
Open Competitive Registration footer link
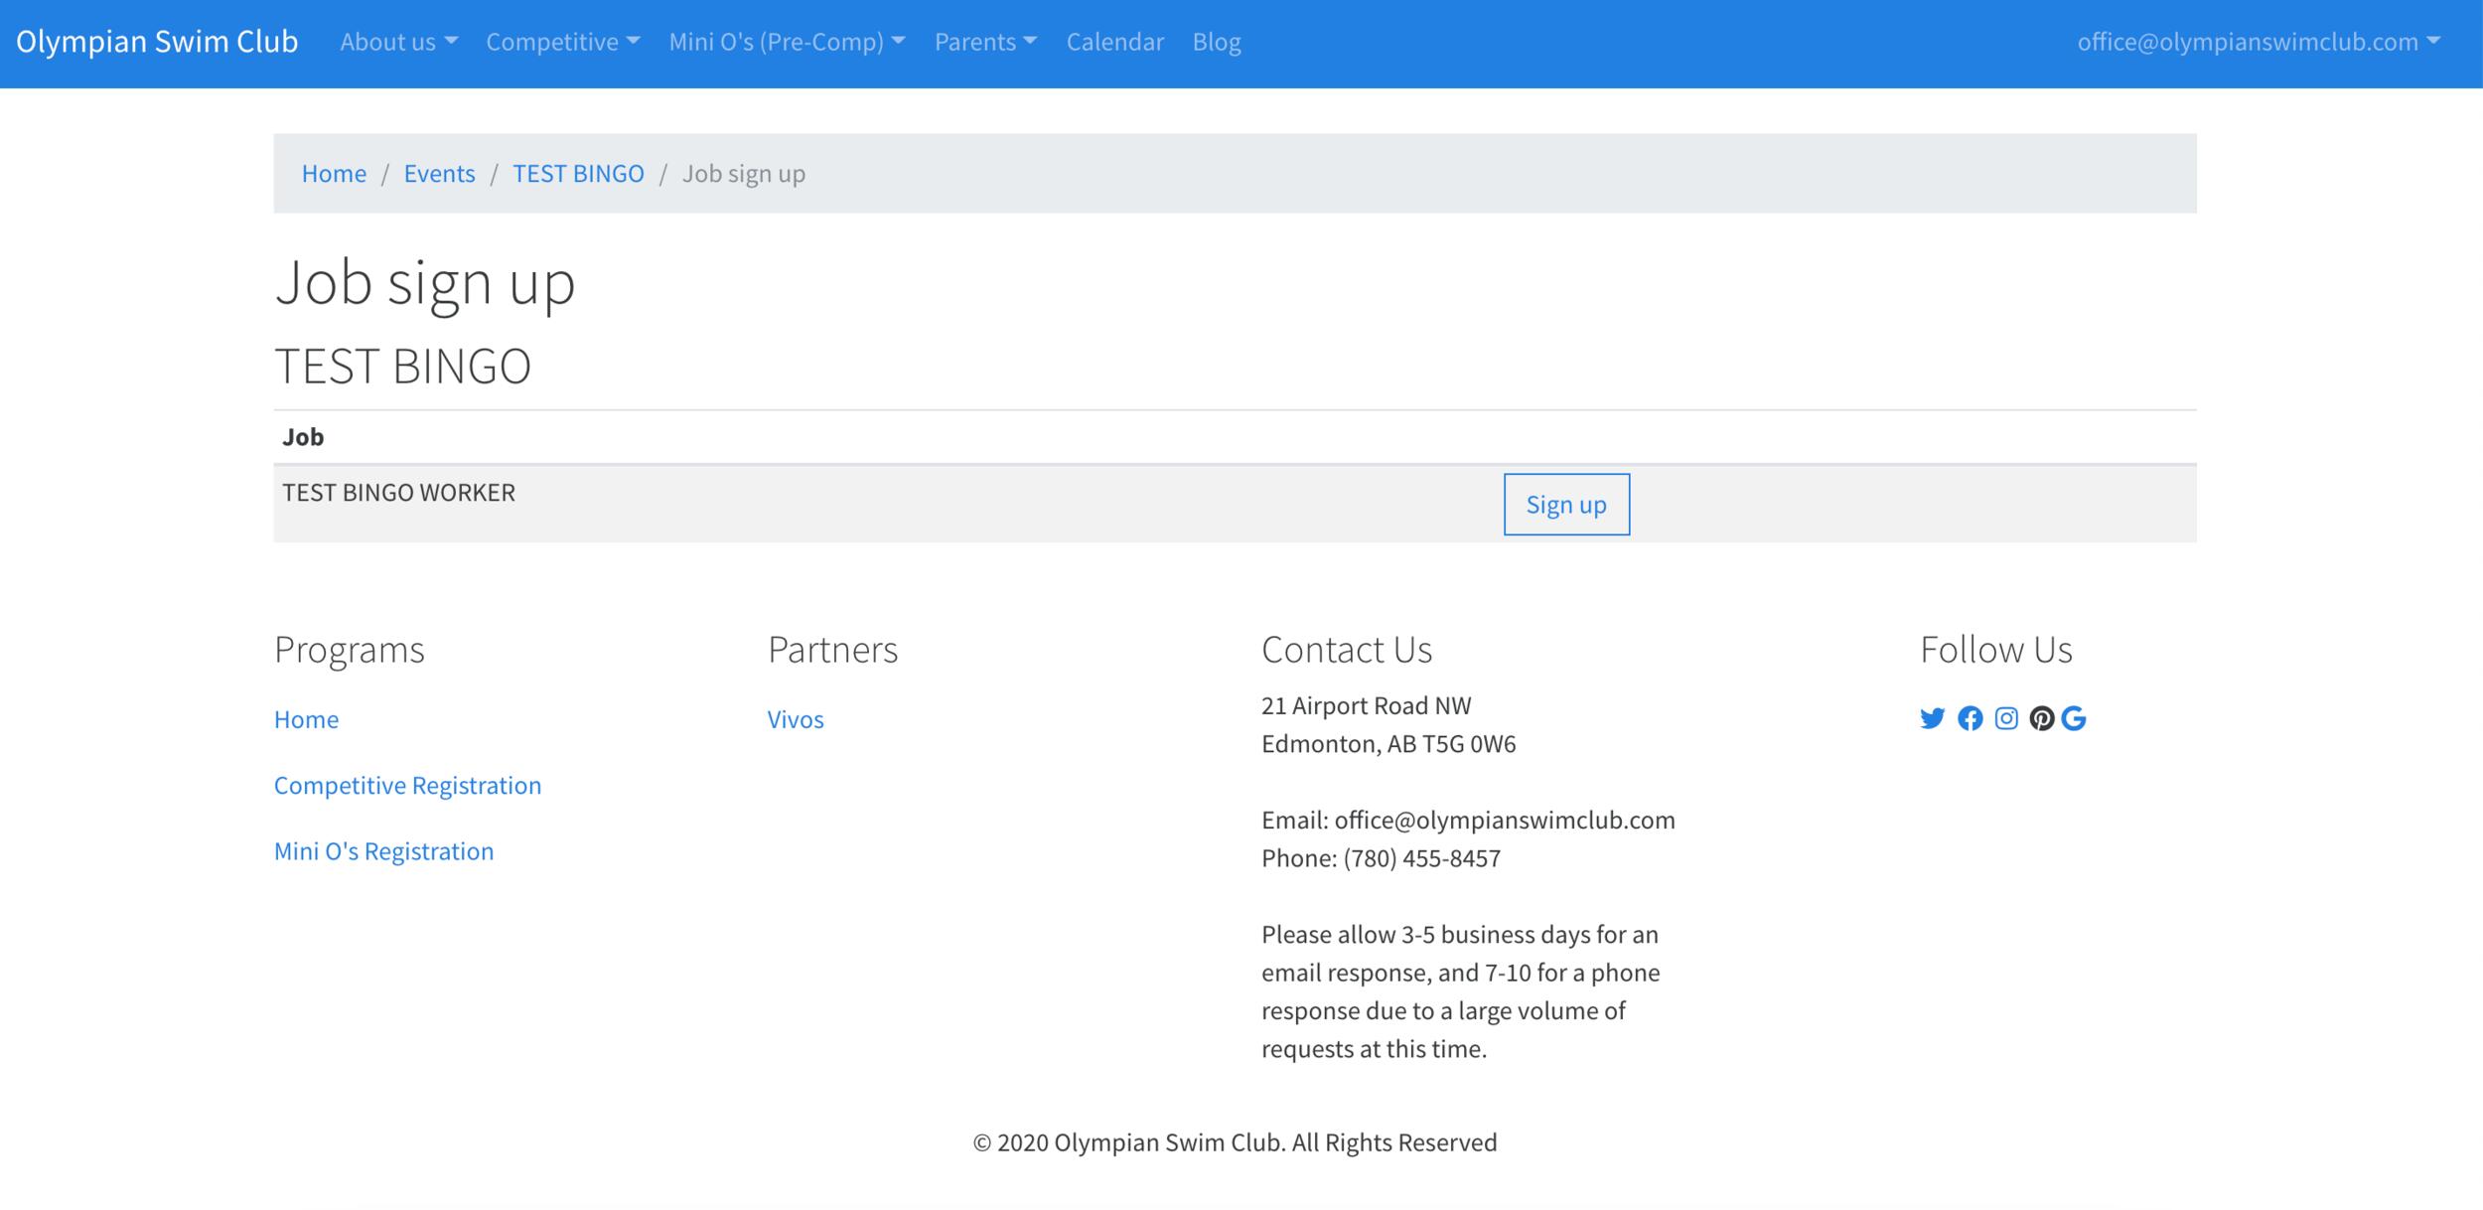pos(407,786)
